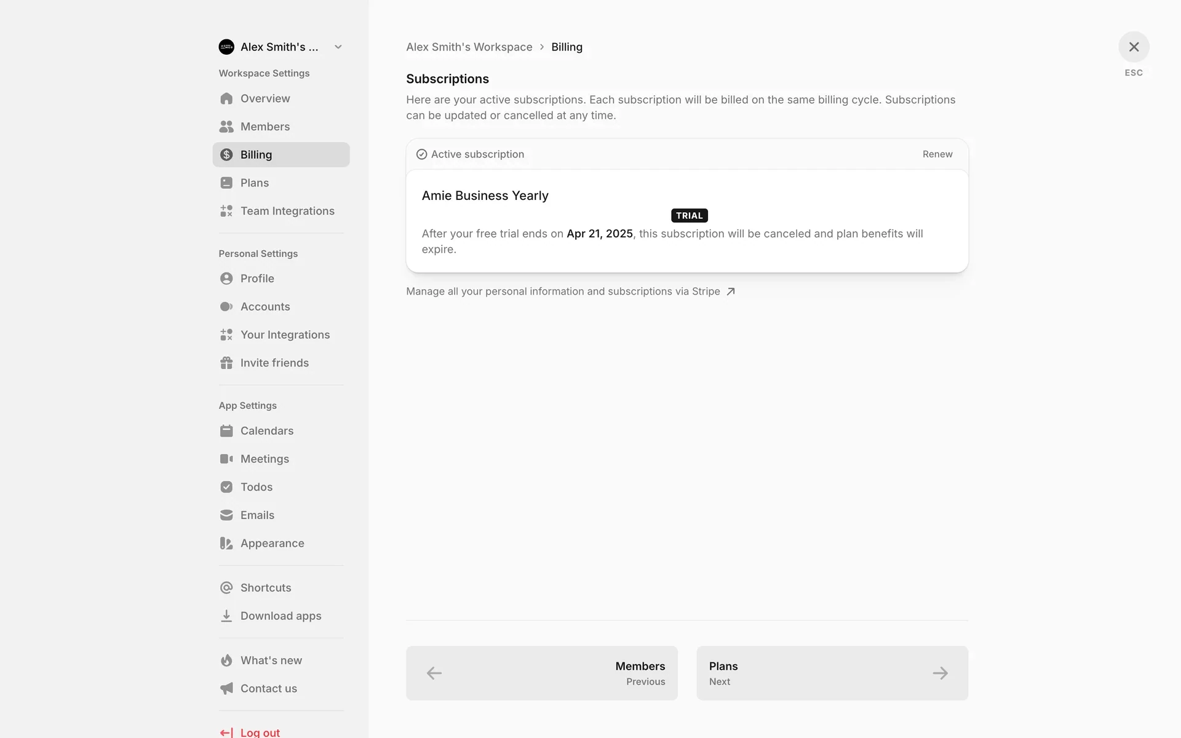Click the Meetings camera icon
Image resolution: width=1181 pixels, height=738 pixels.
pyautogui.click(x=226, y=459)
